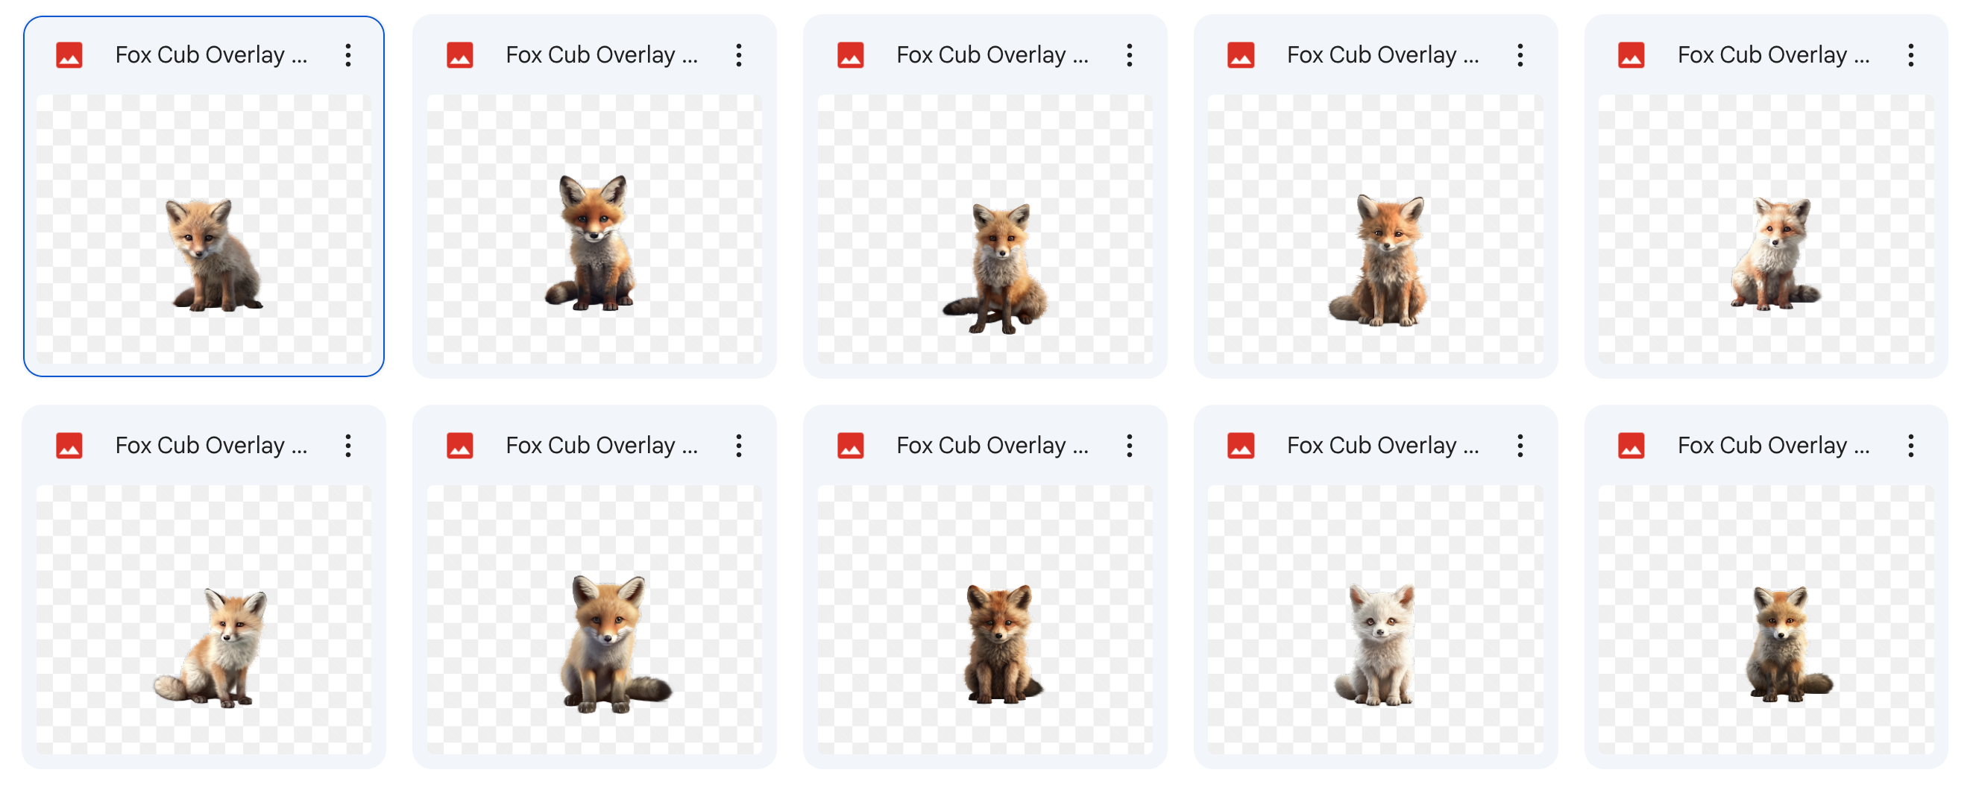The height and width of the screenshot is (799, 1970).
Task: Click image icon of top row's third file
Action: tap(850, 55)
